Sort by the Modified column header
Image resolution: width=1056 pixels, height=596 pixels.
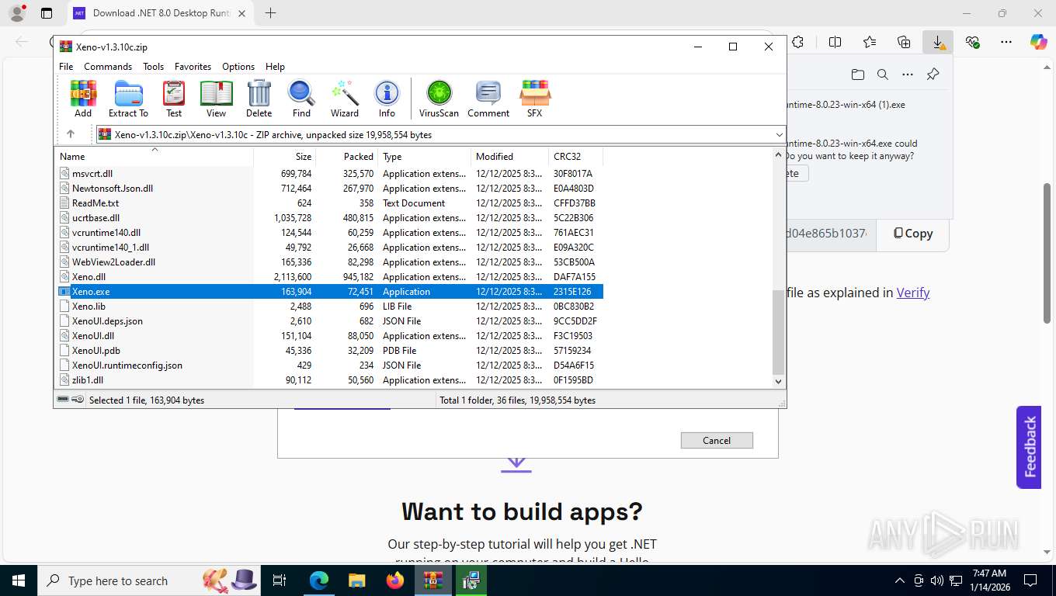(509, 156)
